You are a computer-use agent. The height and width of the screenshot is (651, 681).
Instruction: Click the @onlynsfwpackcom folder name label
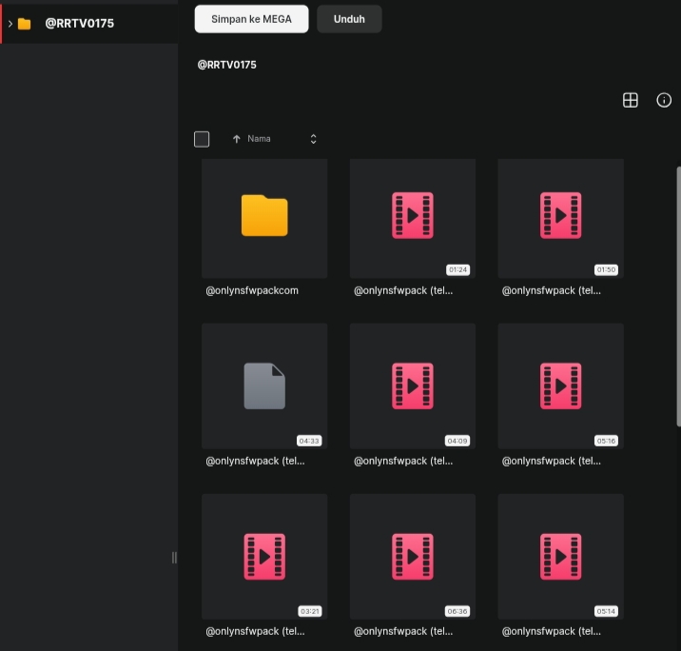pyautogui.click(x=252, y=290)
